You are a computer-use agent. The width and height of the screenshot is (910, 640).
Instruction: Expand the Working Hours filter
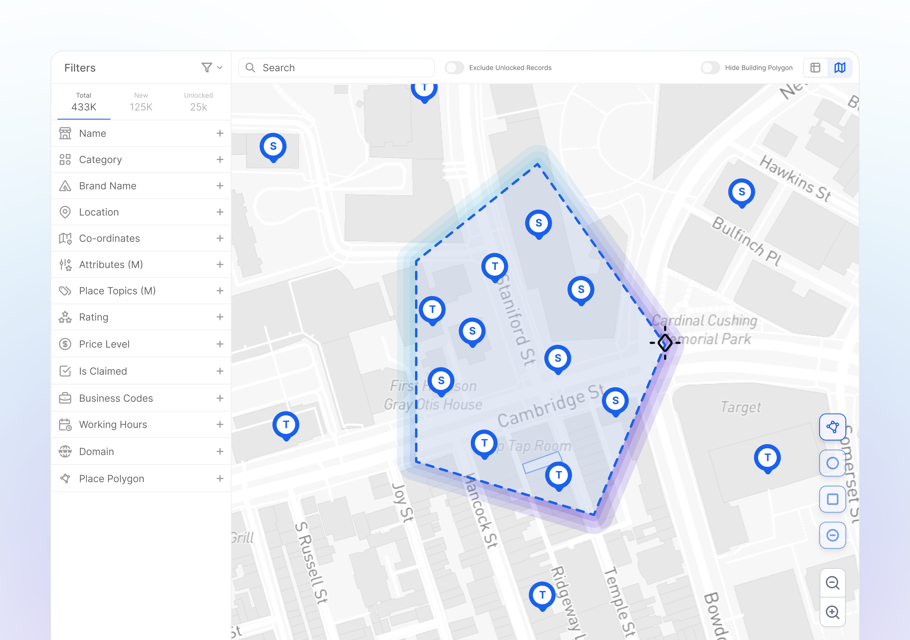(x=220, y=425)
